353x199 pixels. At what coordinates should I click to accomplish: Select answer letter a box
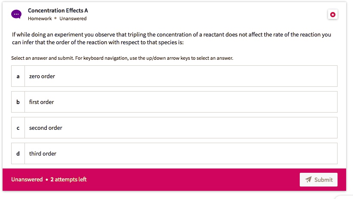(18, 76)
